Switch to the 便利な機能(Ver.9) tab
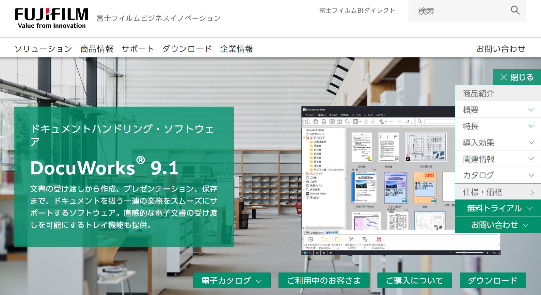Viewport: 541px width, 295px height. pos(314,233)
